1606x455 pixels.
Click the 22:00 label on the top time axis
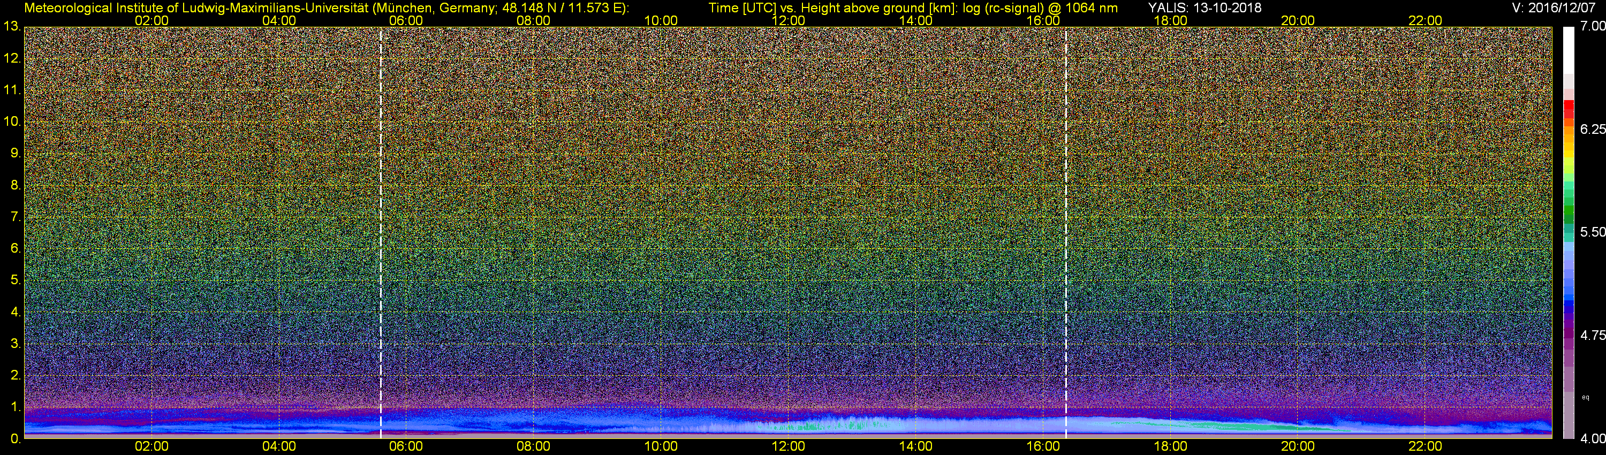(1425, 20)
